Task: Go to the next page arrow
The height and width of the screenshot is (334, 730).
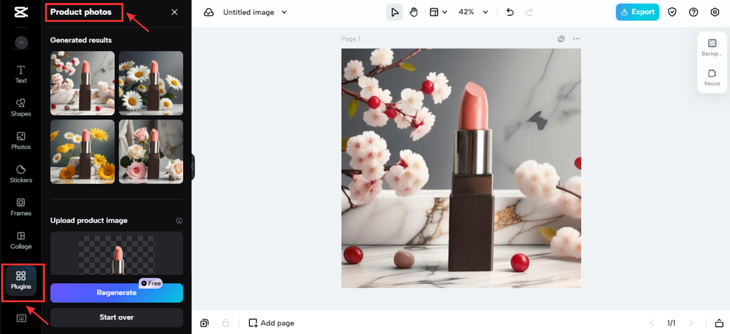Action: 691,323
